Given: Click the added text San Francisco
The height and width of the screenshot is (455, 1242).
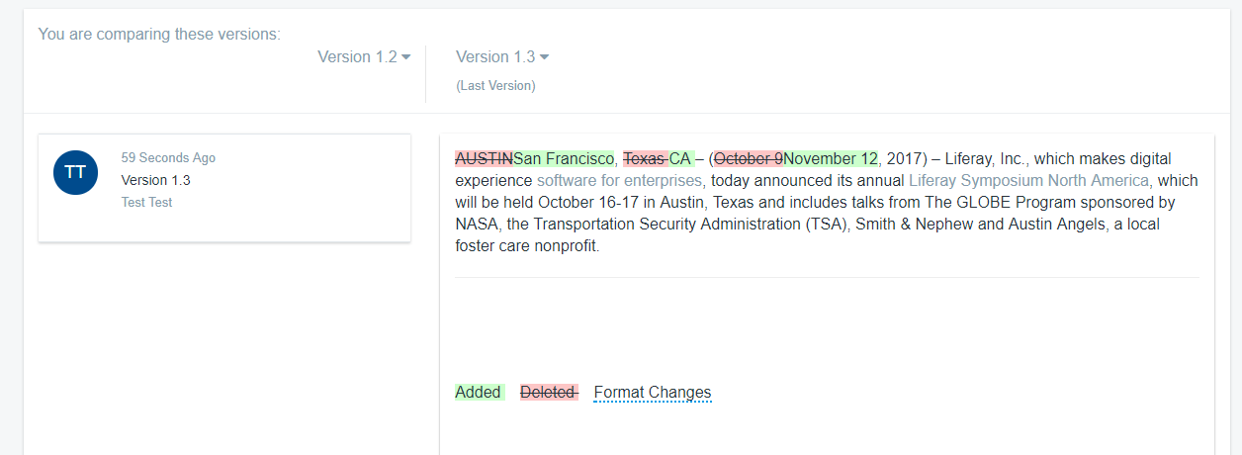Looking at the screenshot, I should (564, 159).
